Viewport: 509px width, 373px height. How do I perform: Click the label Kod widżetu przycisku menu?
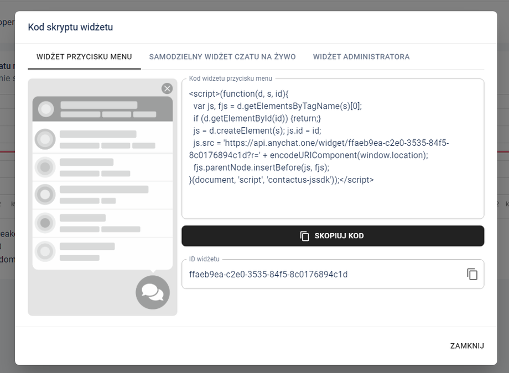231,78
